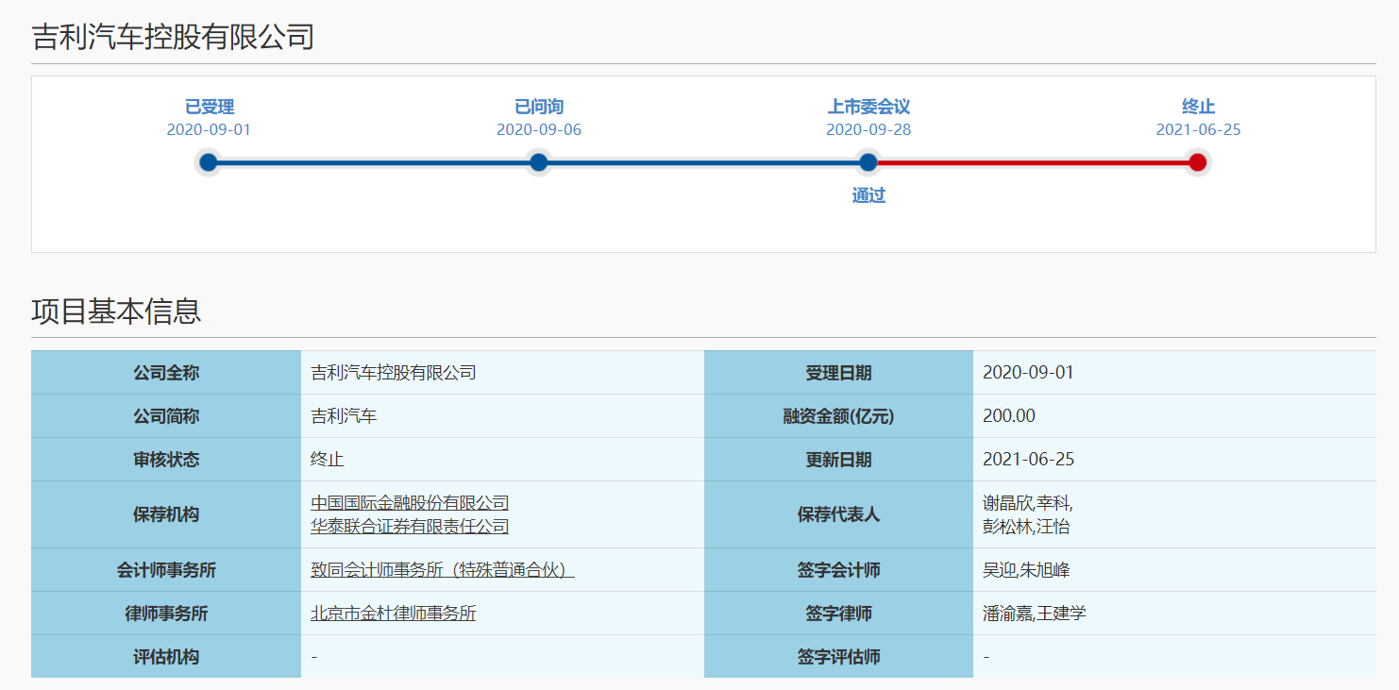Click the 吉利汽车控股有限公司 full-name table value
The height and width of the screenshot is (690, 1399).
(x=394, y=373)
